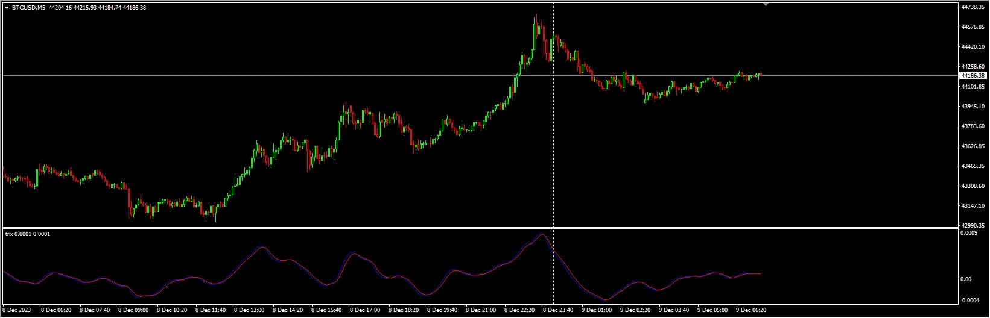Click the 8 Dec 2023 date label
This screenshot has width=990, height=318.
pos(19,310)
